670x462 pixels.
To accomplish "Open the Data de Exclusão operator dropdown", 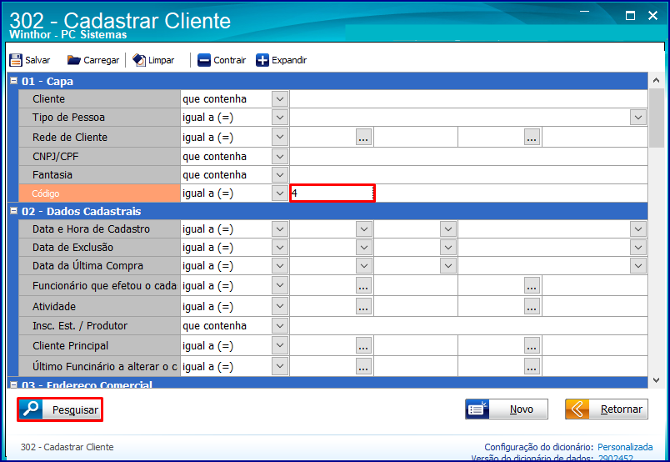I will point(280,248).
